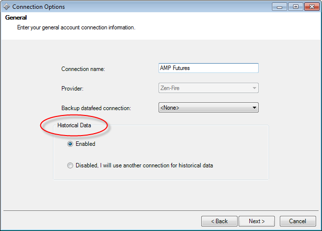Click the Connection Options title bar text

coord(38,7)
